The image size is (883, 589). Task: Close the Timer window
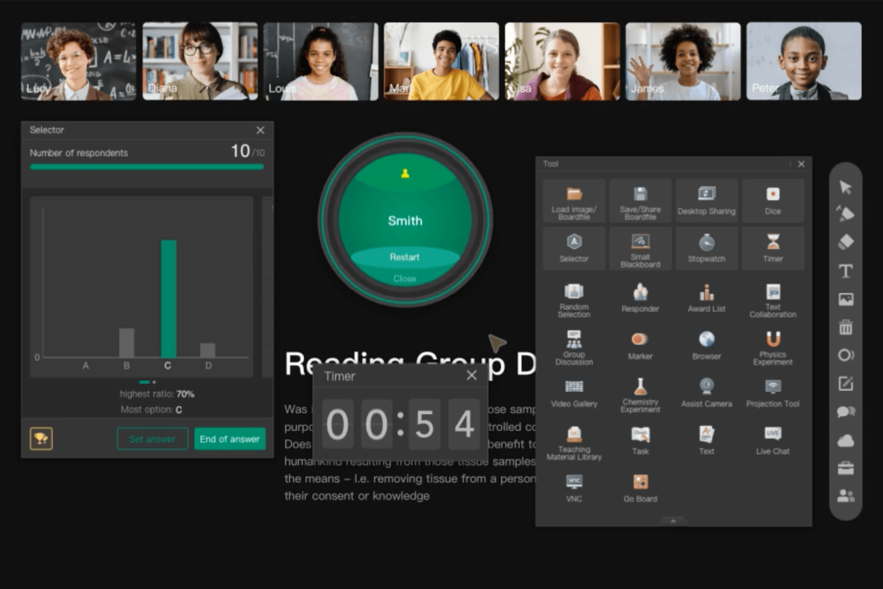tap(471, 375)
